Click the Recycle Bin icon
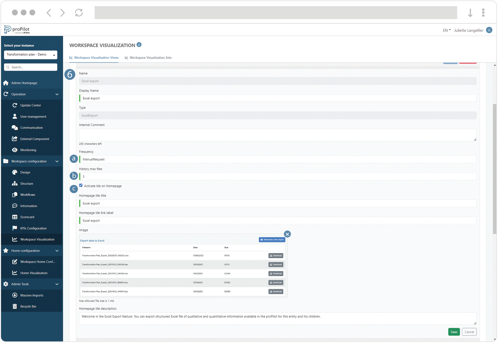Screen dimensions: 498x343 (15, 306)
